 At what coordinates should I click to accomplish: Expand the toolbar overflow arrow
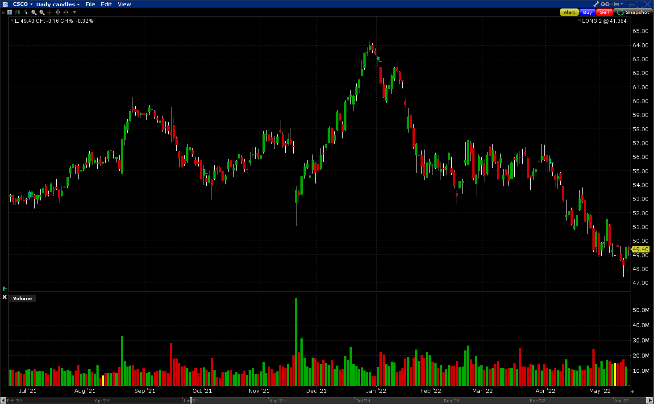pyautogui.click(x=75, y=12)
